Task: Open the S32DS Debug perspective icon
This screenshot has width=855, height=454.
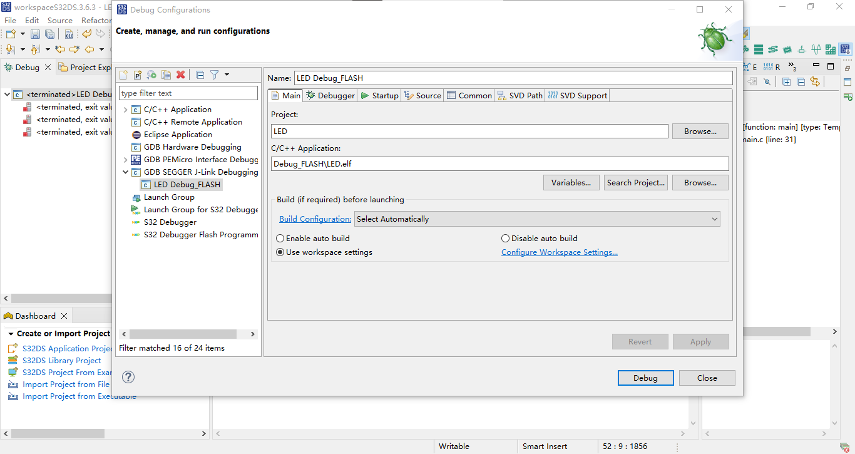Action: (845, 49)
